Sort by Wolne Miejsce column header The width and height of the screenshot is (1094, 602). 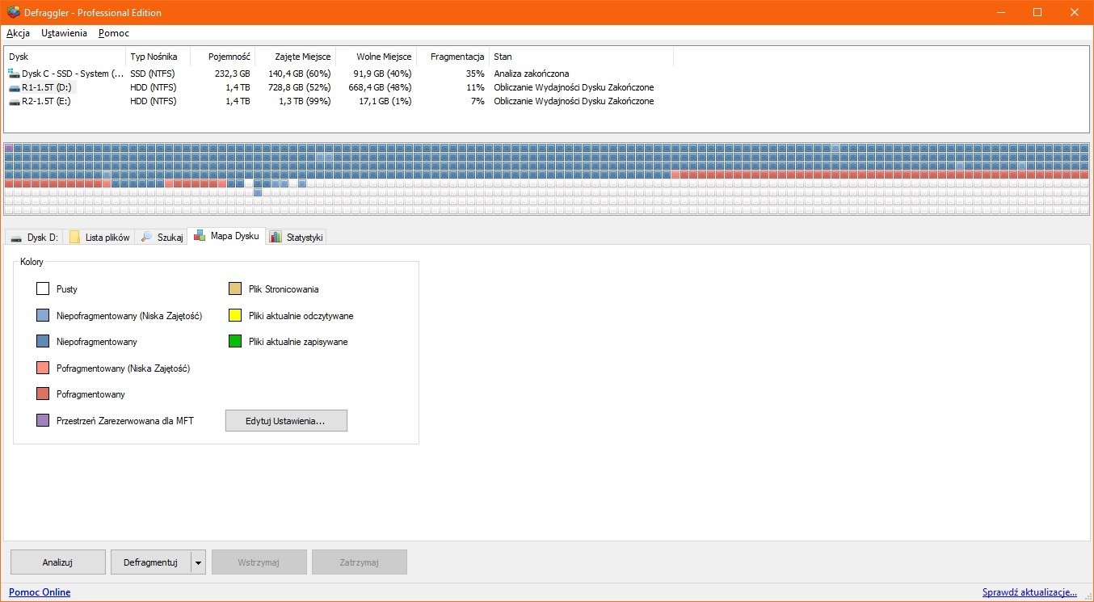376,57
